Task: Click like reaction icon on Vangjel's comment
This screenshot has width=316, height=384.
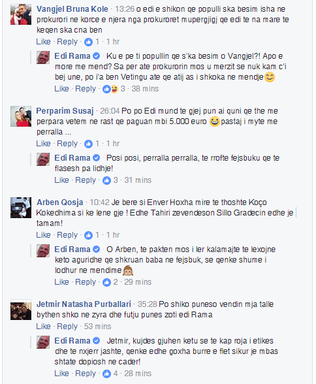Action: [x=88, y=42]
